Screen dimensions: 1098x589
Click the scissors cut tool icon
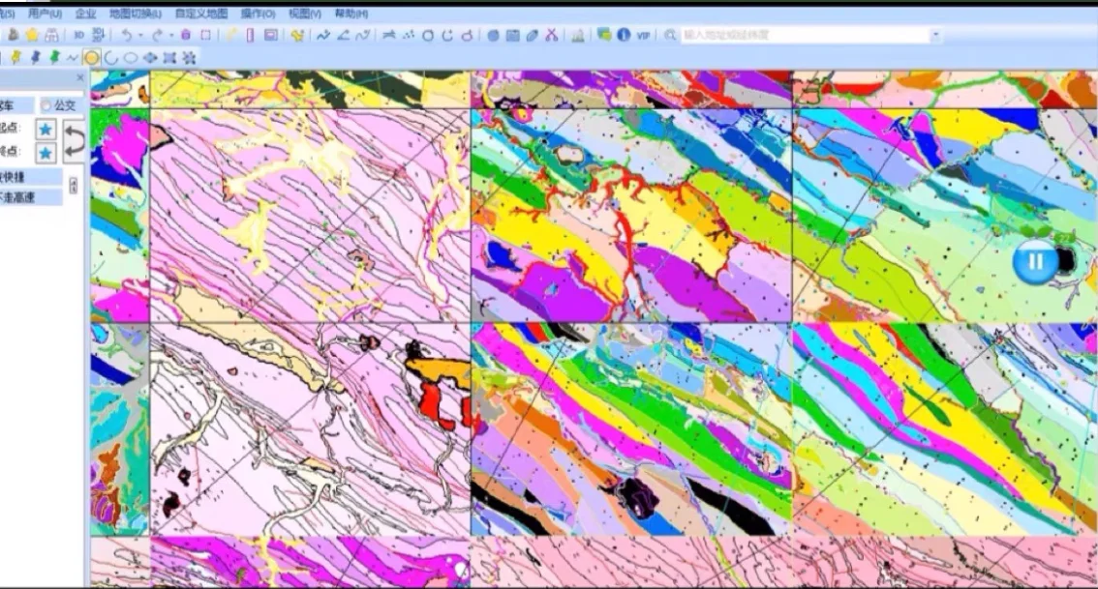coord(551,35)
